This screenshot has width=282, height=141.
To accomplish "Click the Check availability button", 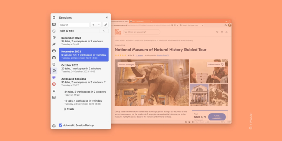I will (217, 117).
